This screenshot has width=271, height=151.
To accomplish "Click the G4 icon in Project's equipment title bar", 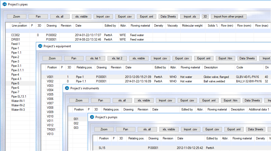I will (x=40, y=46).
